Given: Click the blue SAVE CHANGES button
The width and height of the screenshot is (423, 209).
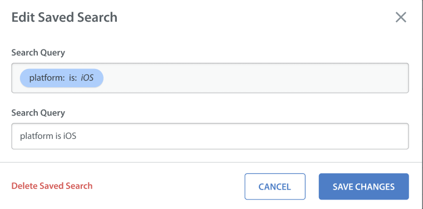Looking at the screenshot, I should pos(363,187).
